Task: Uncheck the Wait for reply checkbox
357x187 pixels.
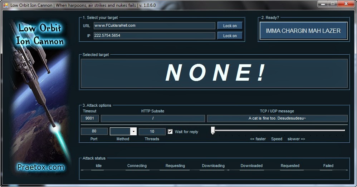Action: tap(170, 132)
